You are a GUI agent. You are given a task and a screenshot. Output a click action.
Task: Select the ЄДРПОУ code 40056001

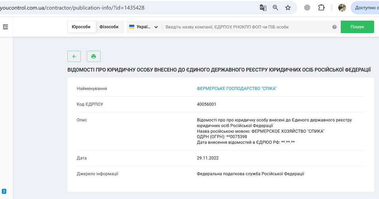[x=207, y=104]
